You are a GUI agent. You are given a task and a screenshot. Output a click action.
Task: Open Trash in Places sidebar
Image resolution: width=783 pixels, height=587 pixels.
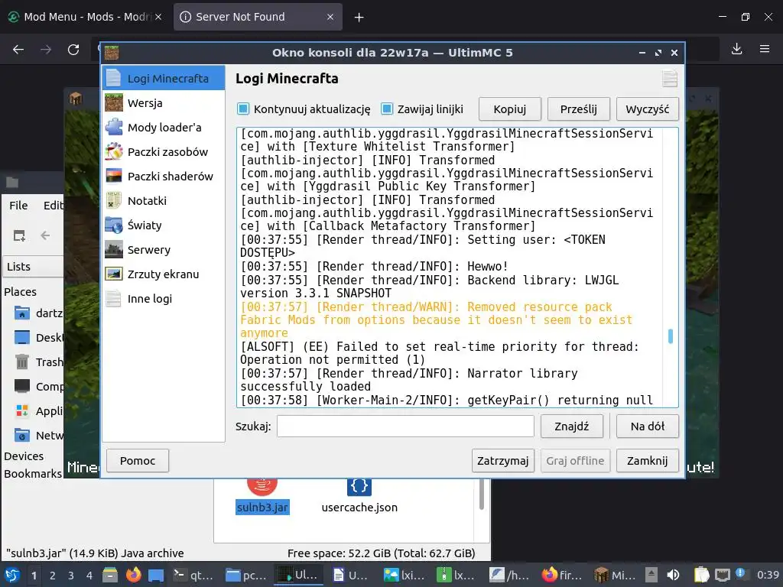coord(38,362)
